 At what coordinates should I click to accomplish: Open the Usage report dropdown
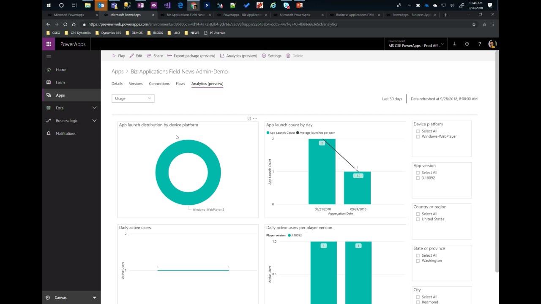tap(133, 98)
